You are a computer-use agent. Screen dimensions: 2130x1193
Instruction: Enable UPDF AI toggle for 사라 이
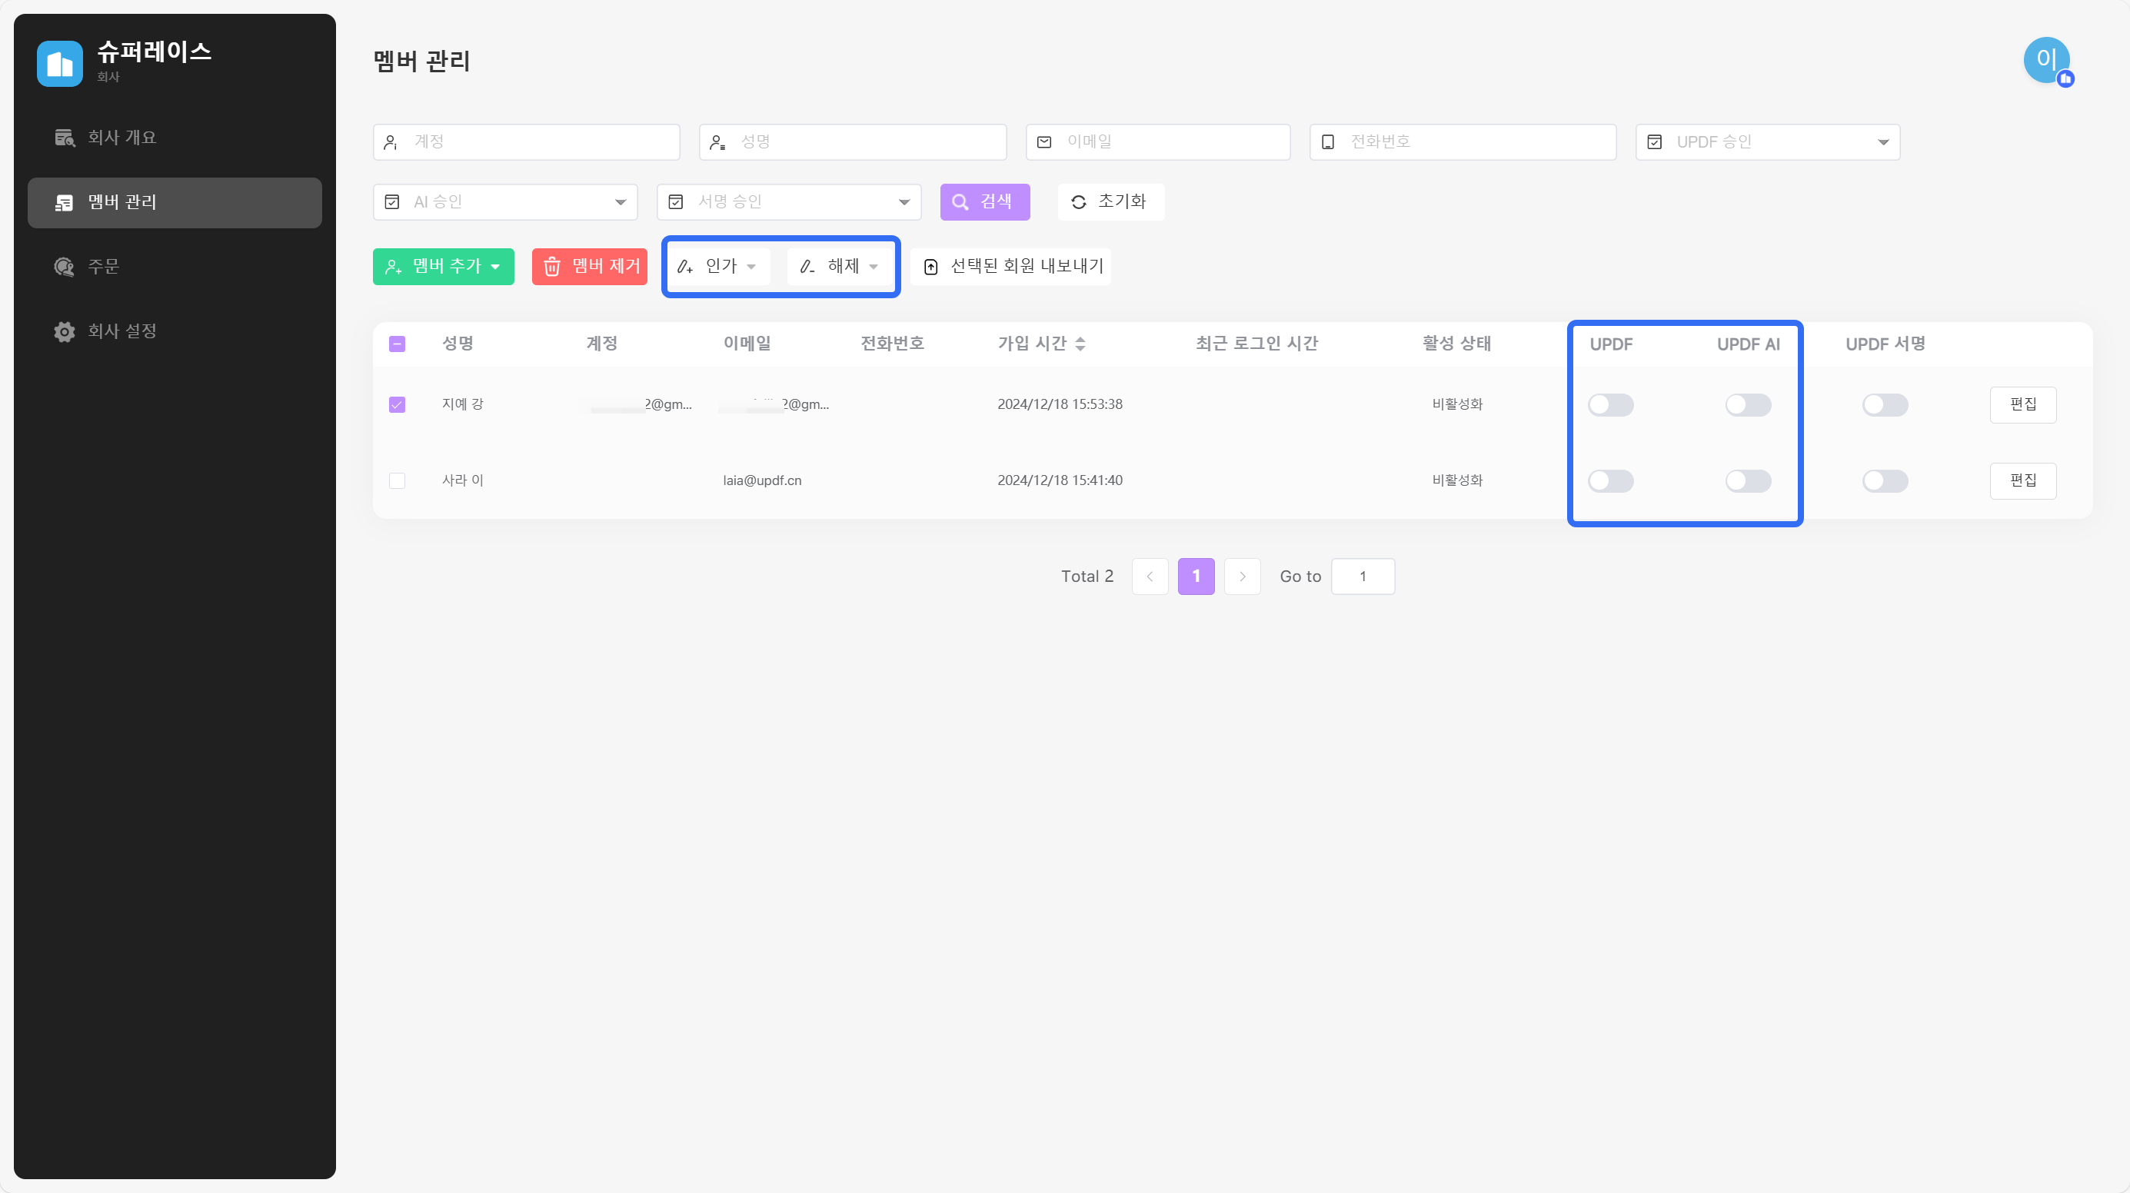tap(1748, 480)
